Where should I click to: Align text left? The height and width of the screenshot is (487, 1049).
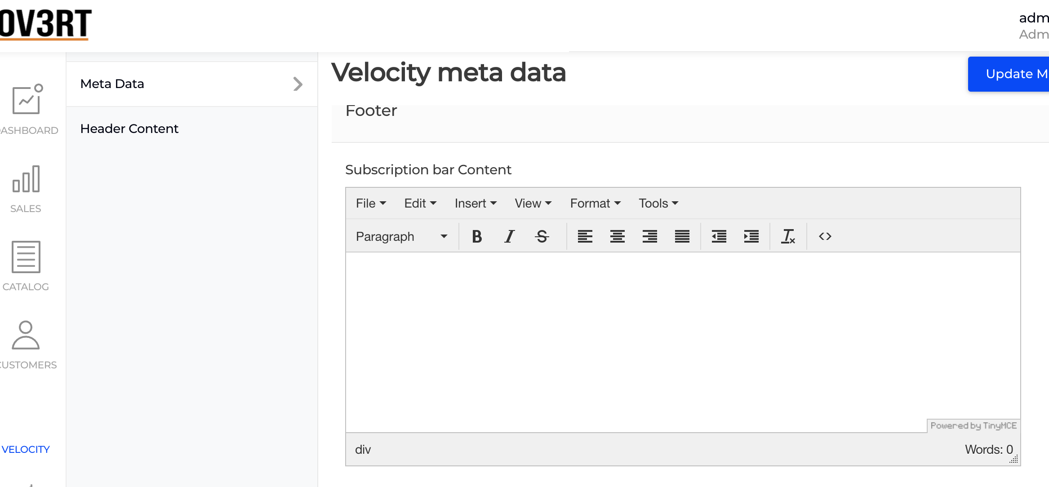coord(585,236)
